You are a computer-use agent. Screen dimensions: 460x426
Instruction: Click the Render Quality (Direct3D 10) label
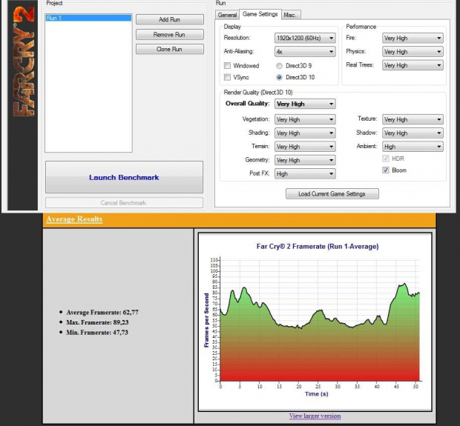coord(258,93)
